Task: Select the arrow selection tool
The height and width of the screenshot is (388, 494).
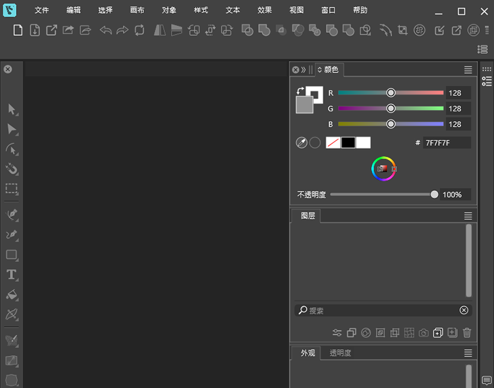Action: pyautogui.click(x=12, y=109)
